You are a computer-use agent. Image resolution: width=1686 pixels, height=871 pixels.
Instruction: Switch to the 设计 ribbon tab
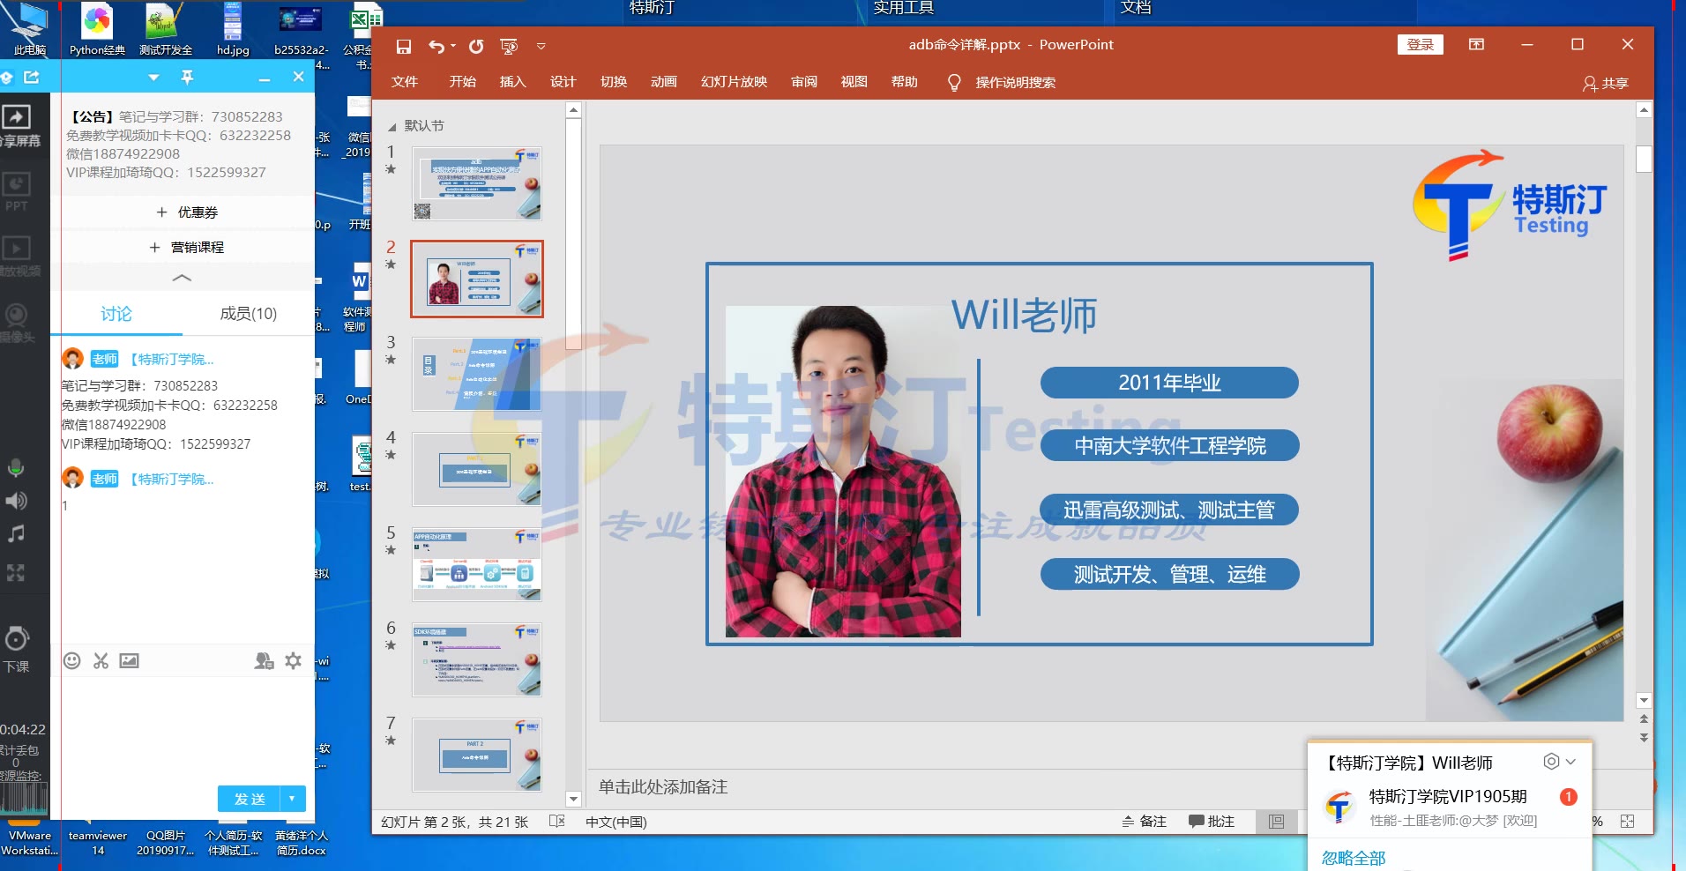point(563,82)
